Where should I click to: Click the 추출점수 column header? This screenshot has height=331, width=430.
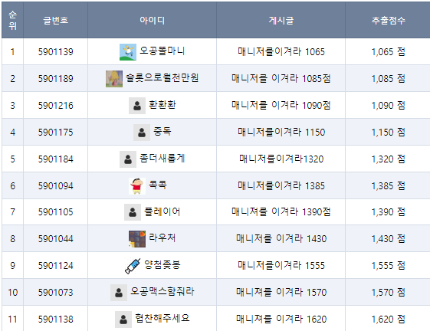(389, 20)
